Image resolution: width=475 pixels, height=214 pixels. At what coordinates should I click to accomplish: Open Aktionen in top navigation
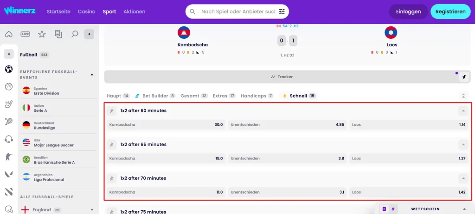pyautogui.click(x=134, y=12)
